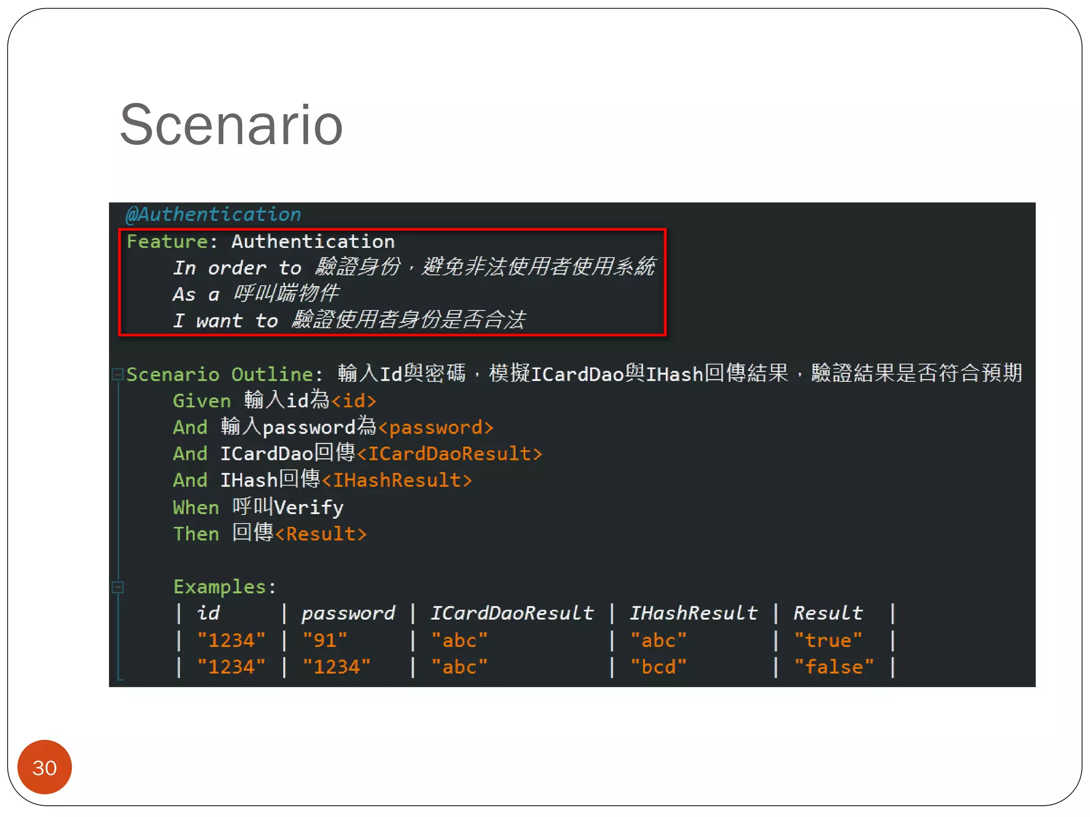Click the ICardDaoResult column header
Image resolution: width=1090 pixels, height=817 pixels.
(511, 613)
